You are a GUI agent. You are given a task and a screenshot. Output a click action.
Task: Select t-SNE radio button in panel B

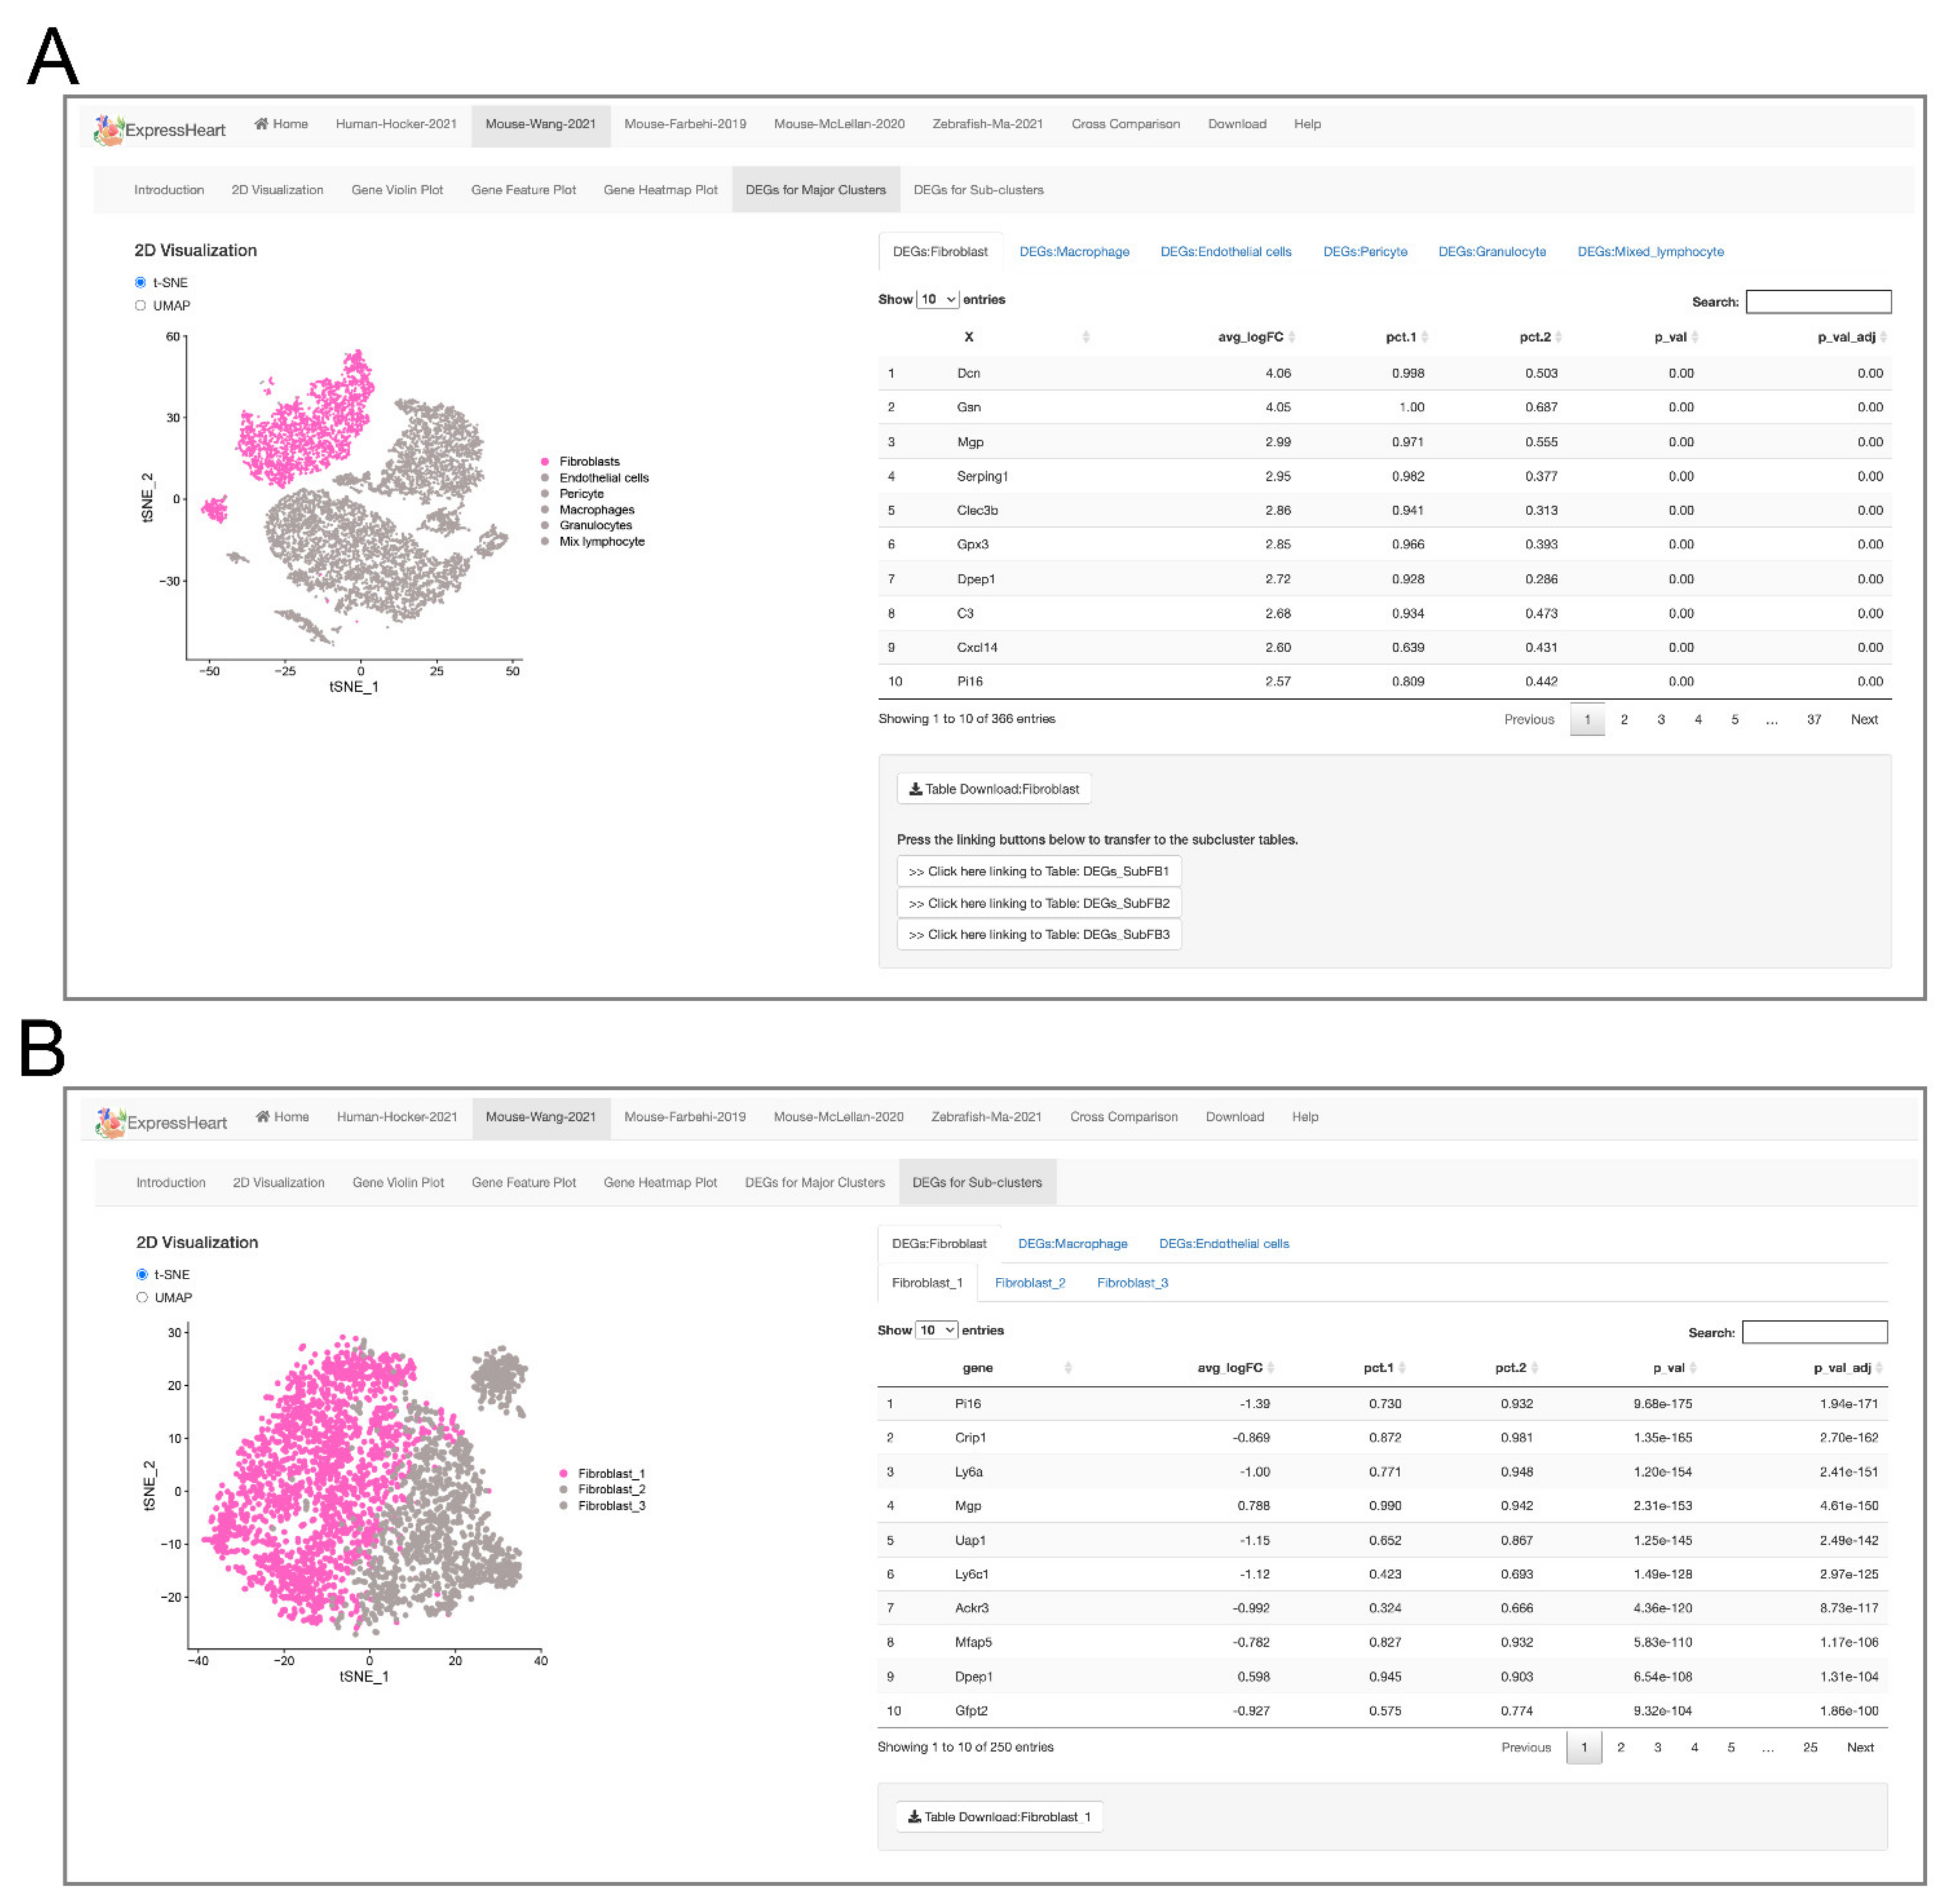pyautogui.click(x=142, y=1274)
